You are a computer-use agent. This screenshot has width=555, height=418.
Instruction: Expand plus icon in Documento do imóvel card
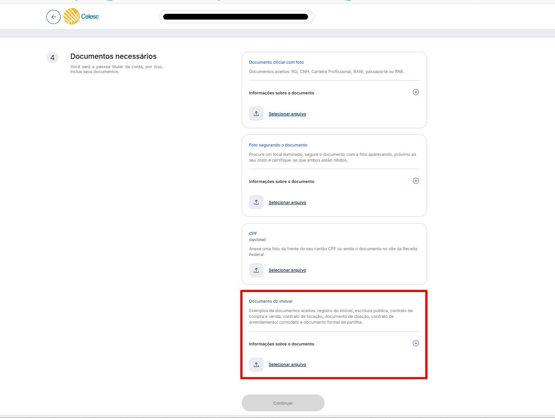click(415, 343)
